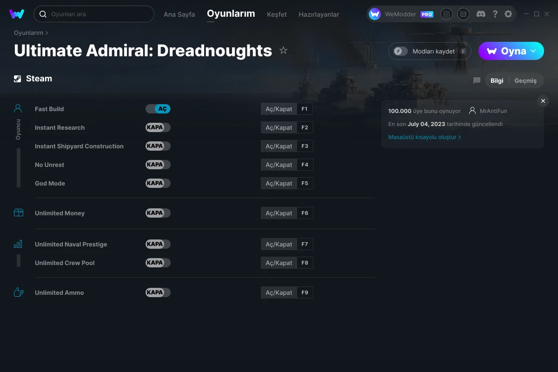Click the PRO badge
Viewport: 558px width, 372px height.
tap(427, 14)
